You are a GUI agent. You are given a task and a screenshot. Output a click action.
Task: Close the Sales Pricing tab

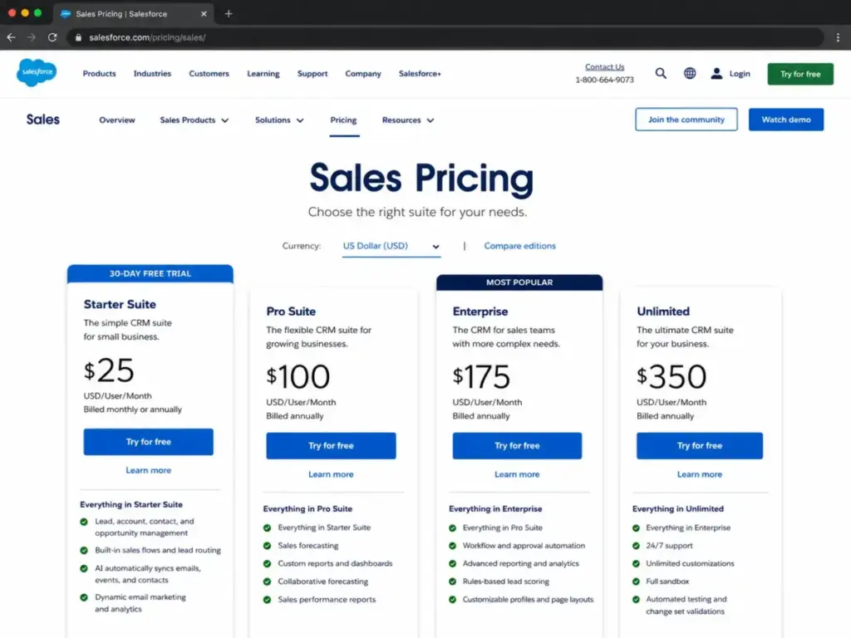click(x=204, y=13)
